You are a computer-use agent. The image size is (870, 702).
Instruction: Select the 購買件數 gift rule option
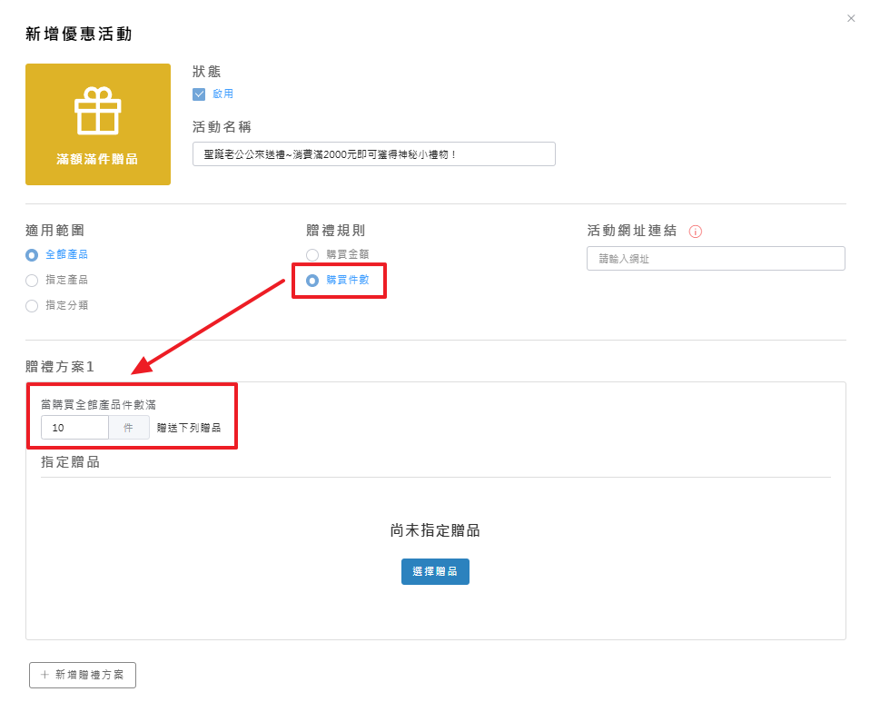312,281
